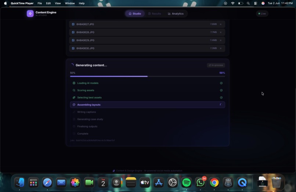Click image icon beside 6H8A0628.JPG
Viewport: 296px width, 192px height.
click(x=73, y=32)
